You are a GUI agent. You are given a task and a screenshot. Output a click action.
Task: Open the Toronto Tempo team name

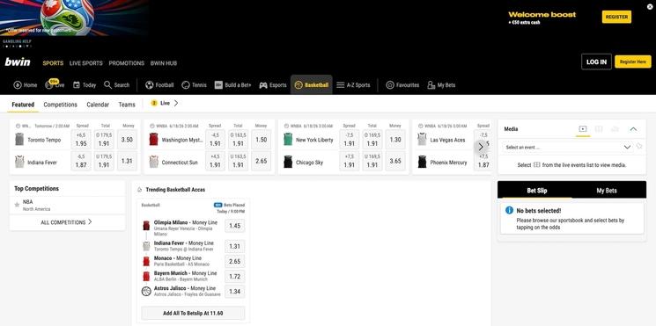point(44,140)
